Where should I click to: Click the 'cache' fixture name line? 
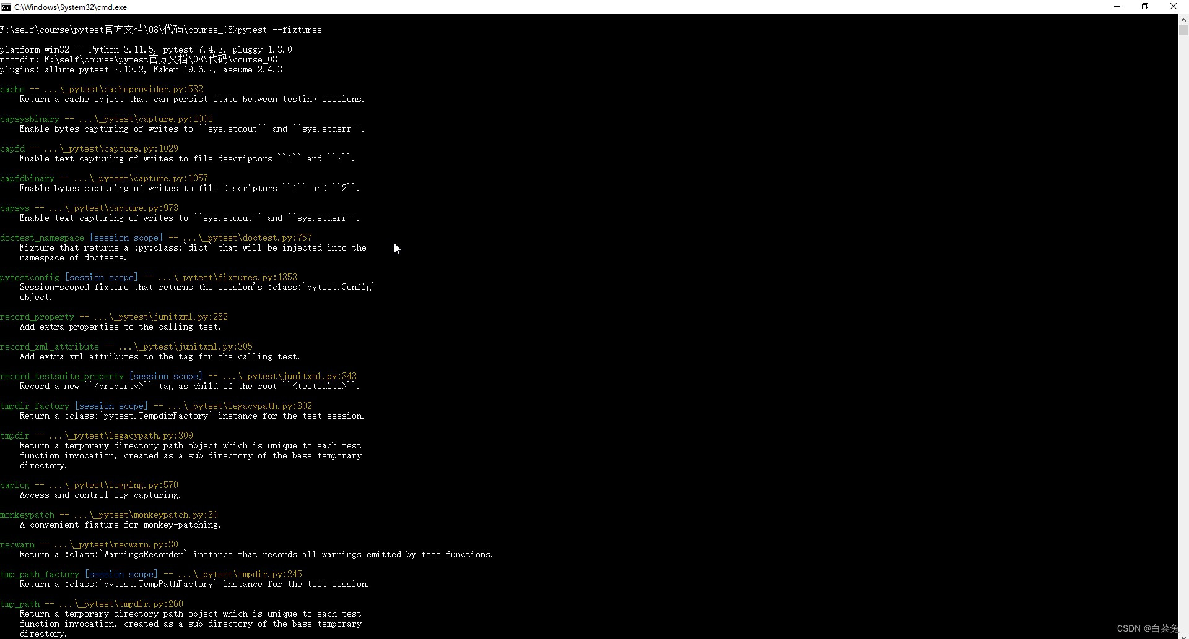tap(102, 89)
